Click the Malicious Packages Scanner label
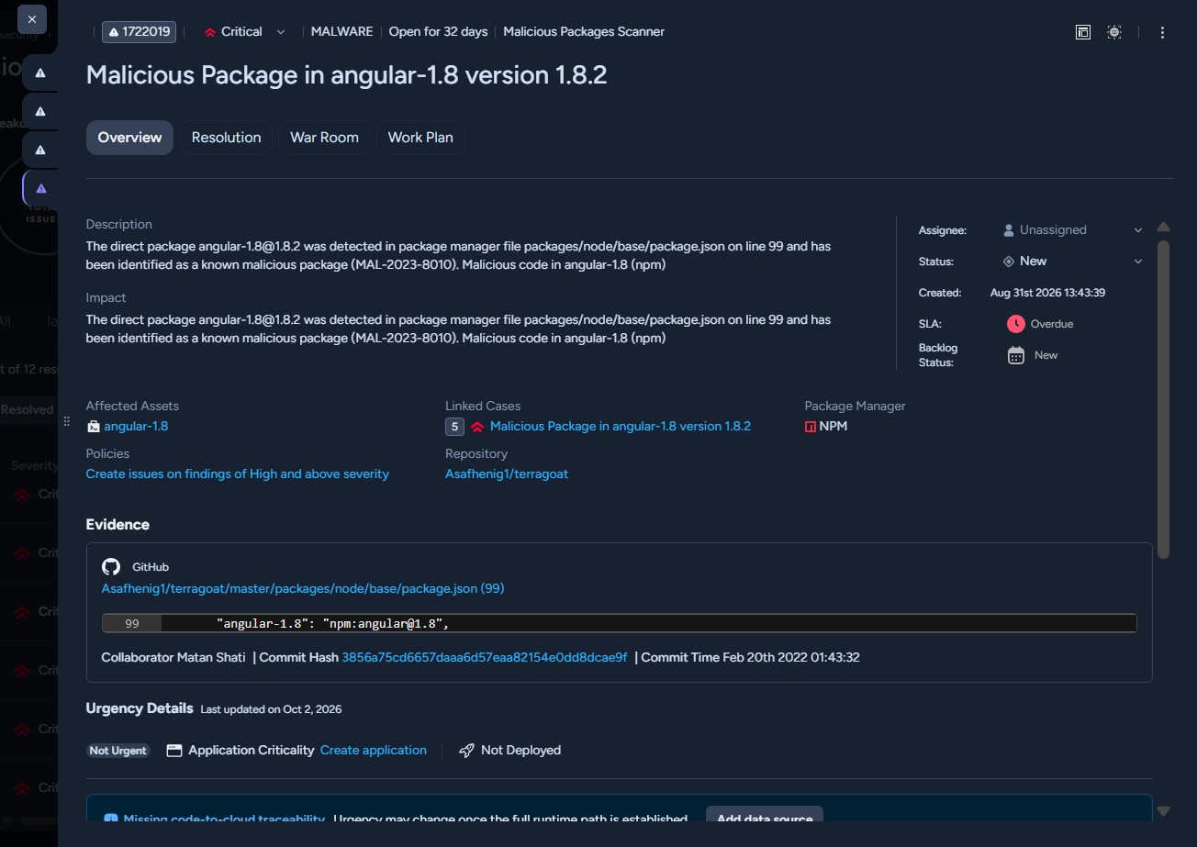The height and width of the screenshot is (847, 1197). coord(584,32)
